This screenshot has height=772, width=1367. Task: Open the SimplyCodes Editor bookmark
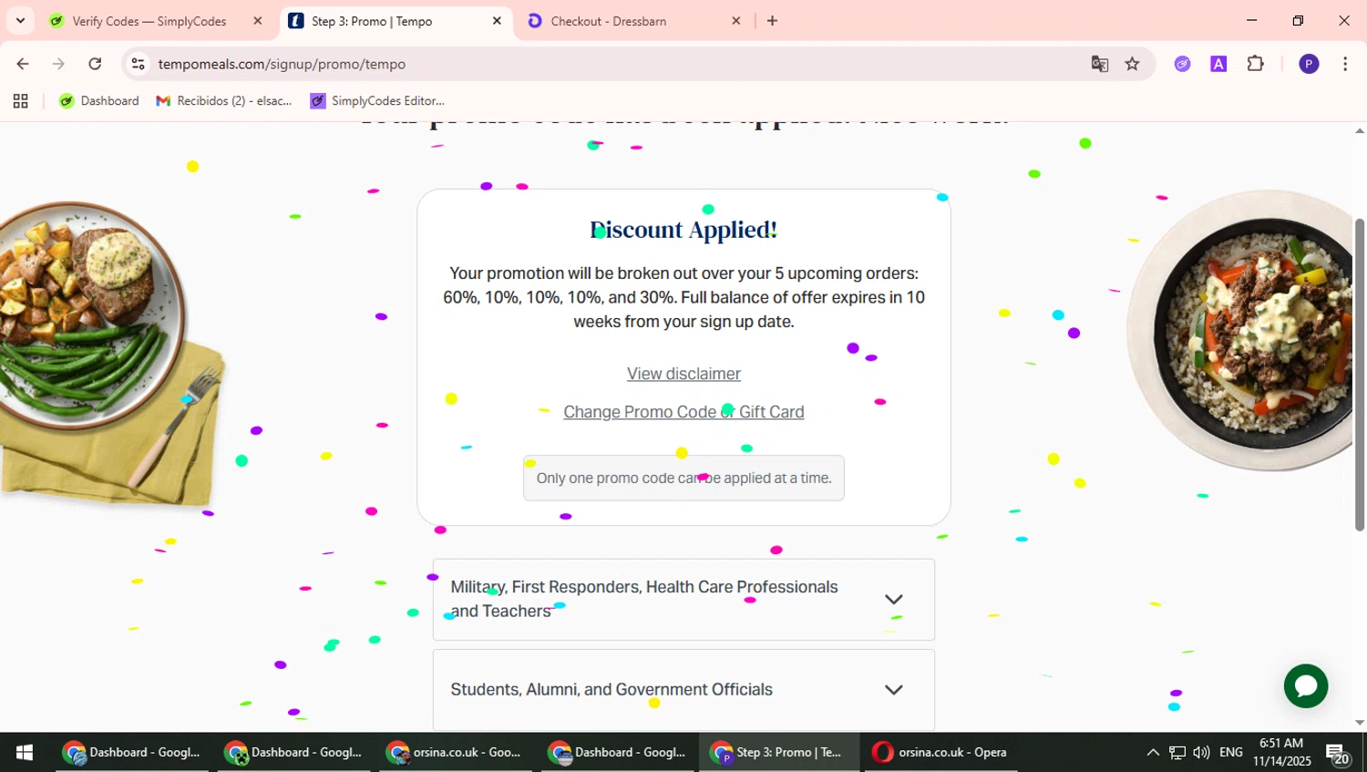[x=377, y=101]
